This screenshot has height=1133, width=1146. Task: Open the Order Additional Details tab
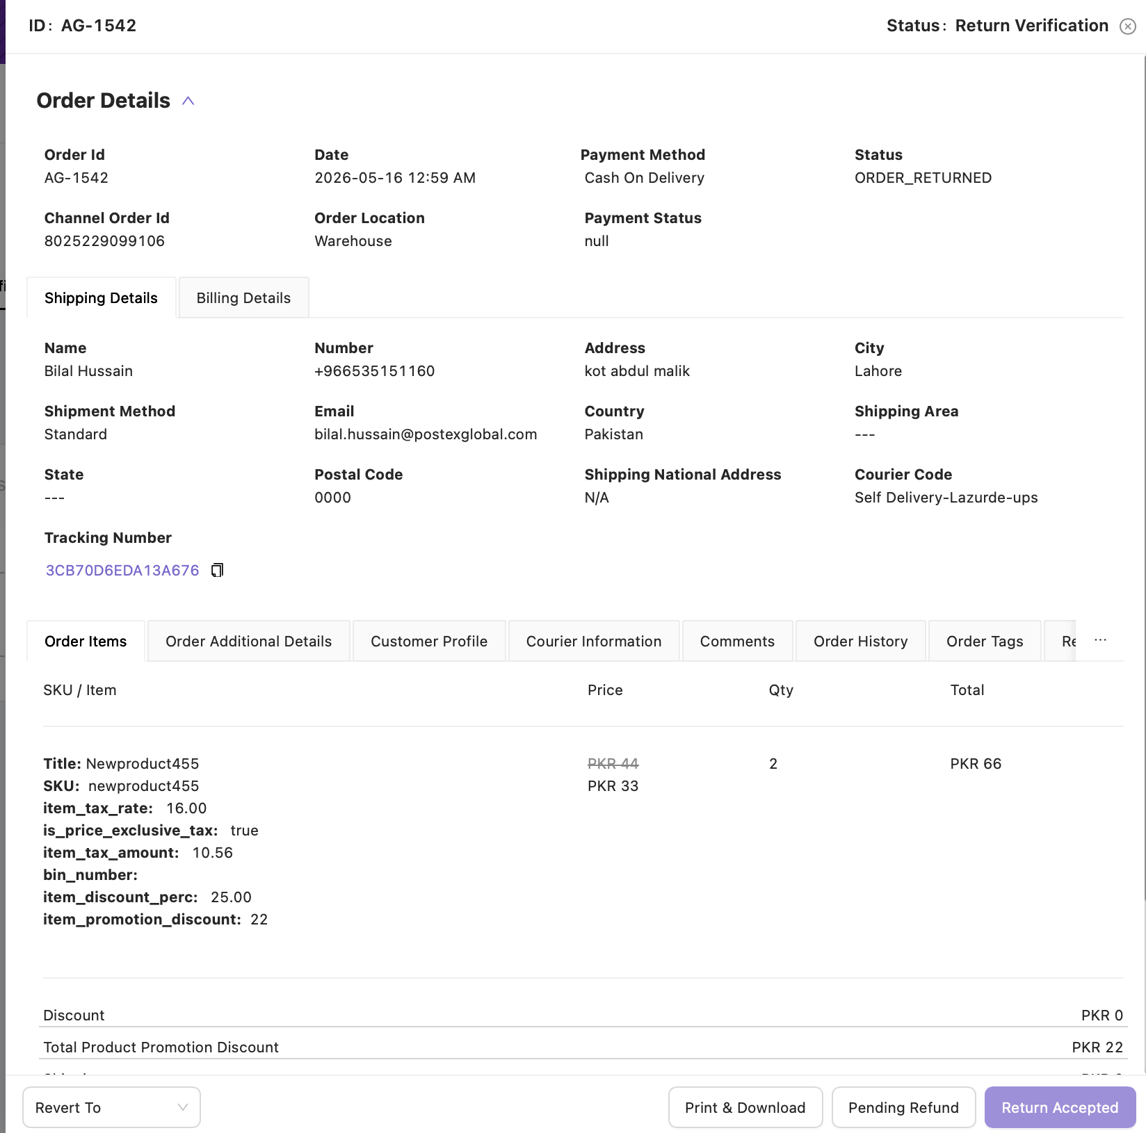[x=249, y=641]
